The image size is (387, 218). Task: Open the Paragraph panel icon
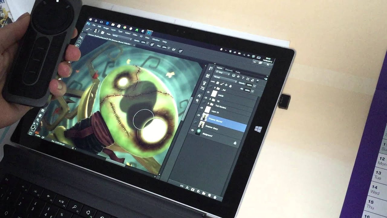click(197, 101)
